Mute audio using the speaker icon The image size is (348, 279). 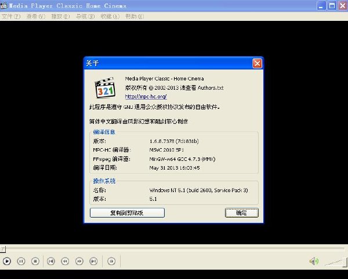314,261
